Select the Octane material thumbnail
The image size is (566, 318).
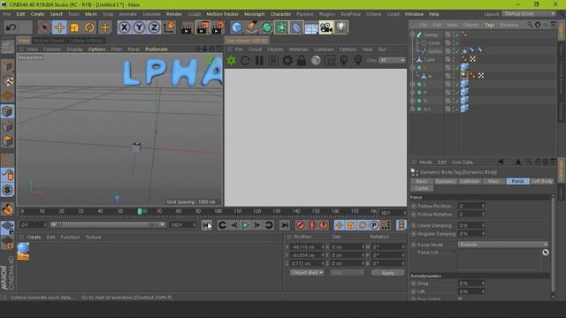pyautogui.click(x=23, y=248)
